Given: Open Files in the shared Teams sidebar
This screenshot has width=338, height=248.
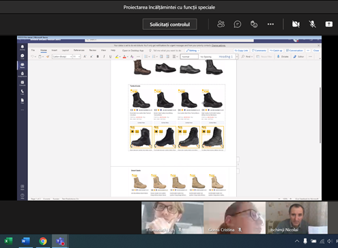Looking at the screenshot, I should [x=23, y=101].
